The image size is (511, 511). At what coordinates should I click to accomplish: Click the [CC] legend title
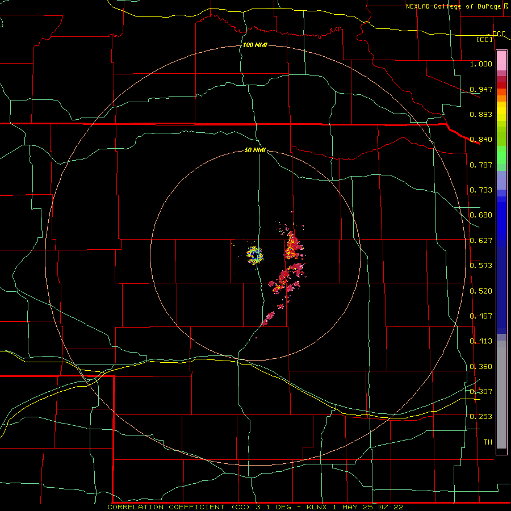485,39
